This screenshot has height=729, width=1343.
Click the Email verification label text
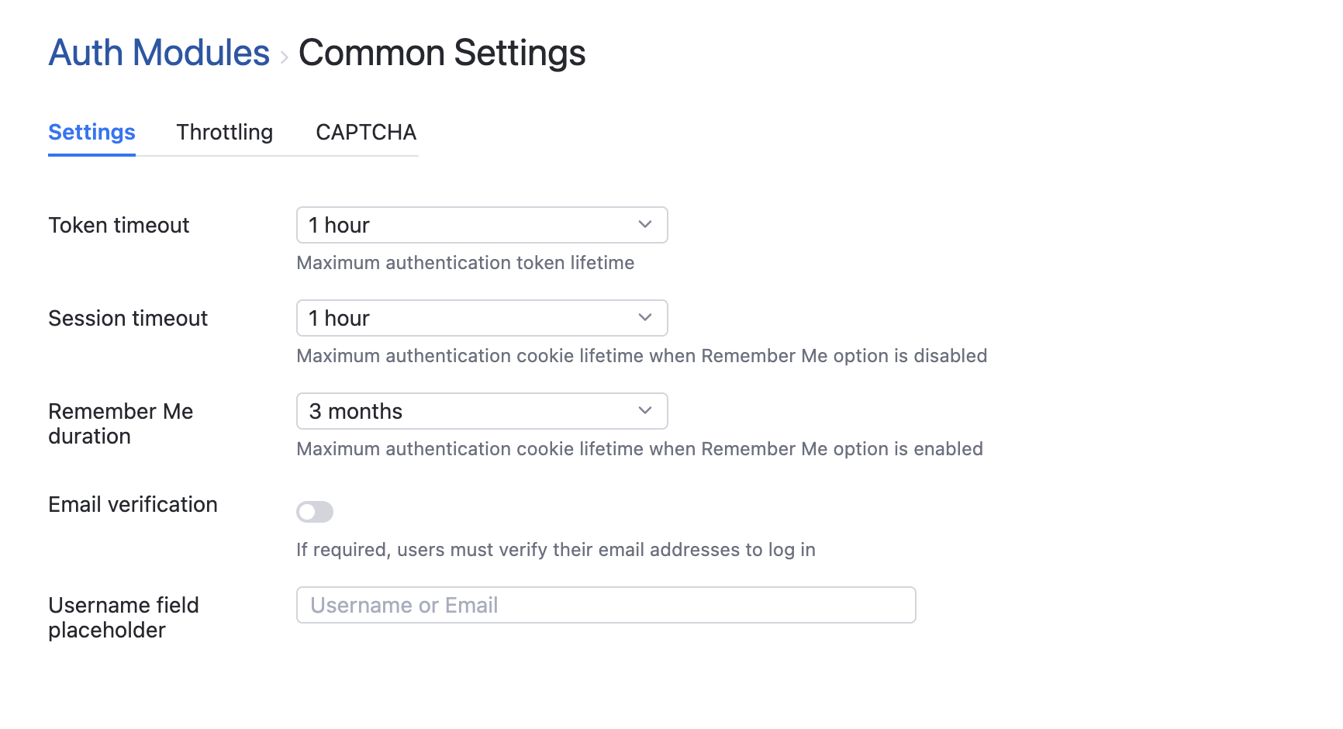coord(133,504)
